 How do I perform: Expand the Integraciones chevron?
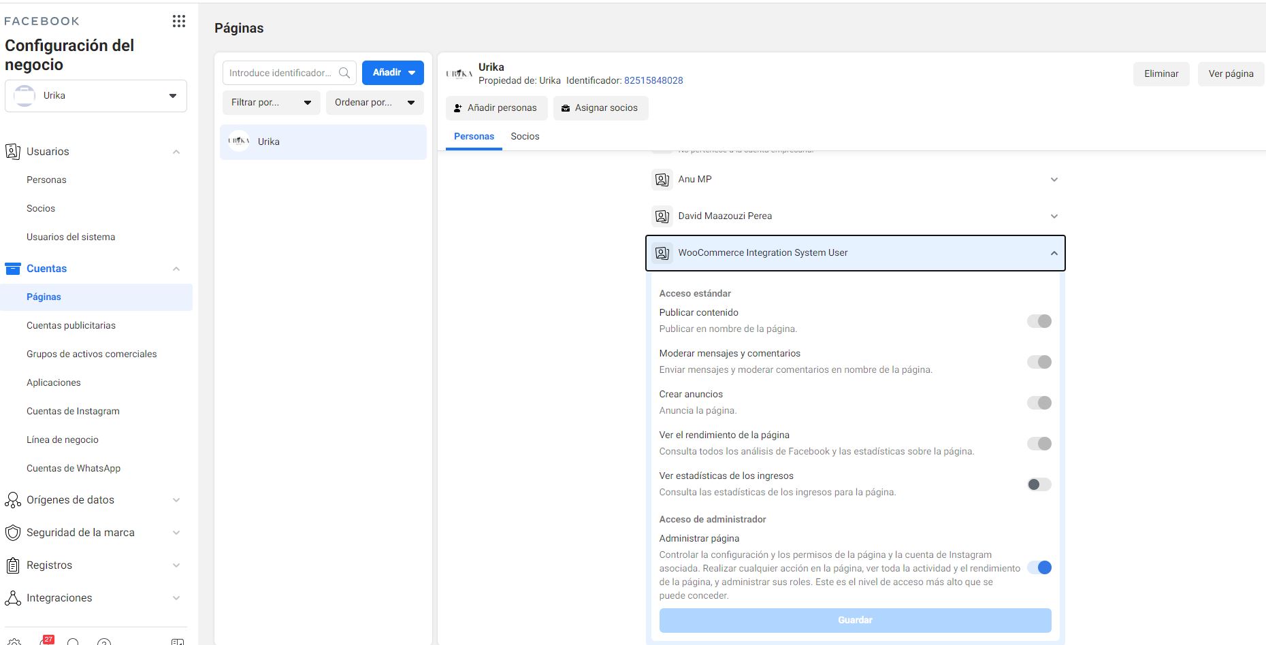(x=176, y=598)
